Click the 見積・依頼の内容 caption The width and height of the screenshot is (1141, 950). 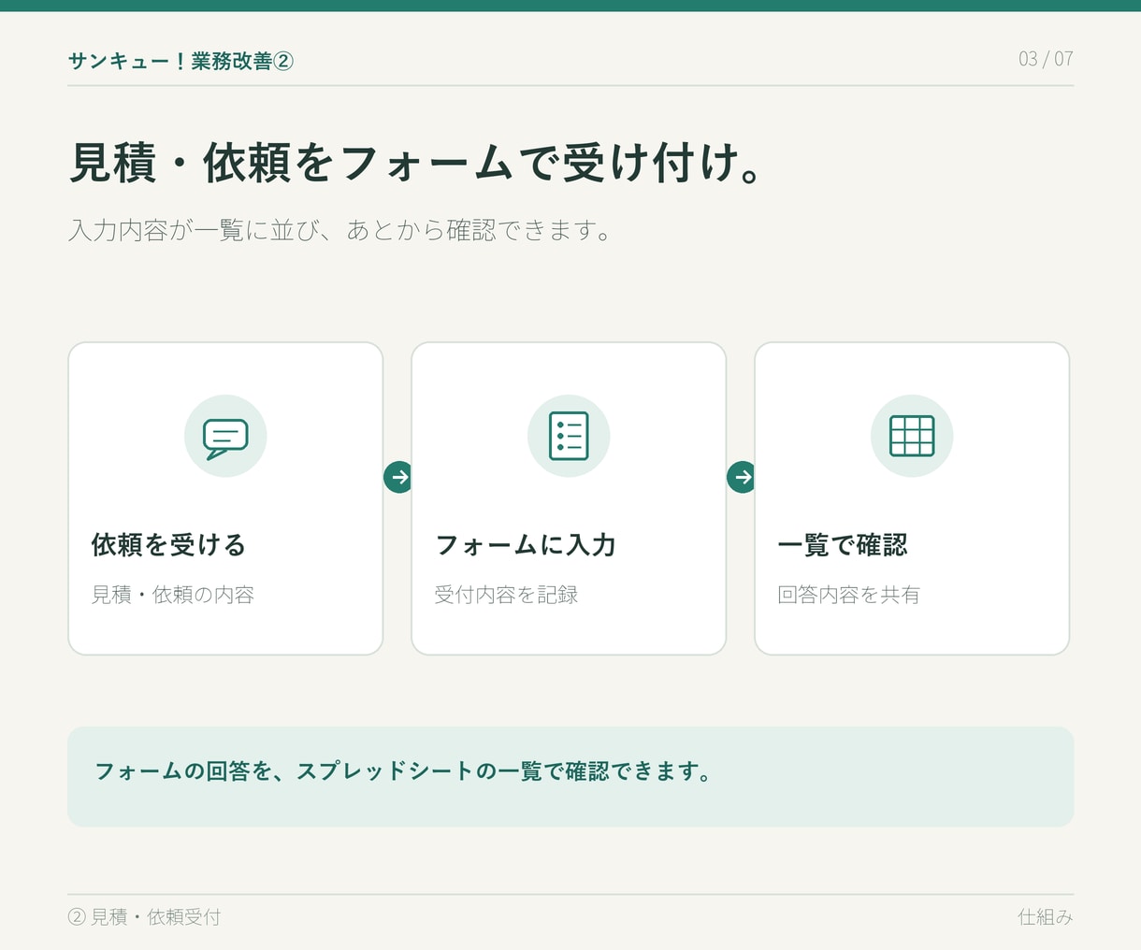173,595
